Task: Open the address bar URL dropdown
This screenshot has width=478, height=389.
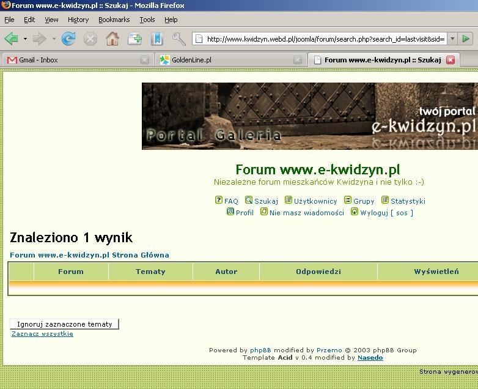Action: pyautogui.click(x=452, y=39)
